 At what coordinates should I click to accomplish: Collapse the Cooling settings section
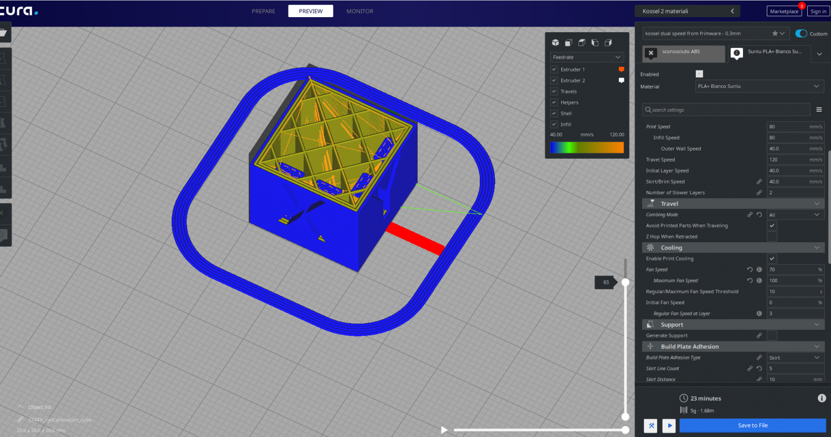click(x=817, y=248)
